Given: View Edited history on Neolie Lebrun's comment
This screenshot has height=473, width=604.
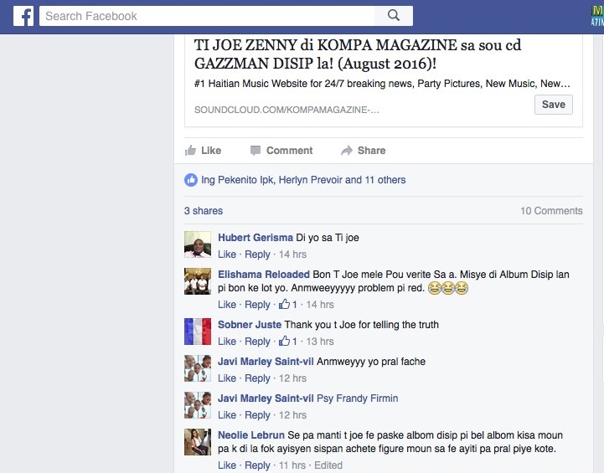Looking at the screenshot, I should (x=328, y=465).
